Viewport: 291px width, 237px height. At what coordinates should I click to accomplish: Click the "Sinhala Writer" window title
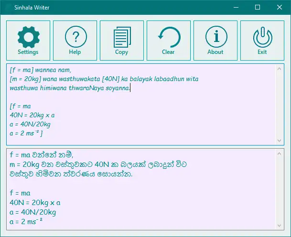pos(32,8)
